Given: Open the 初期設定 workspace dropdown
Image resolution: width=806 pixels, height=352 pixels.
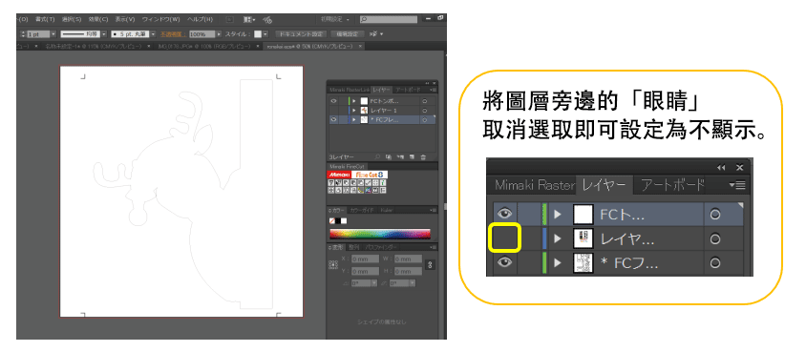Looking at the screenshot, I should (x=334, y=19).
